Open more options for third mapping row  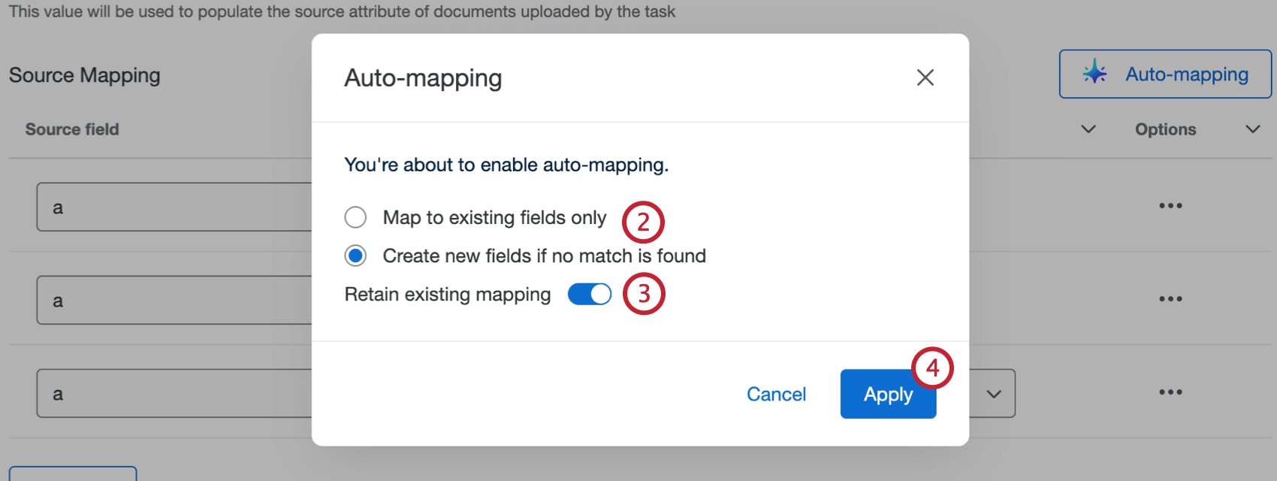click(x=1170, y=392)
